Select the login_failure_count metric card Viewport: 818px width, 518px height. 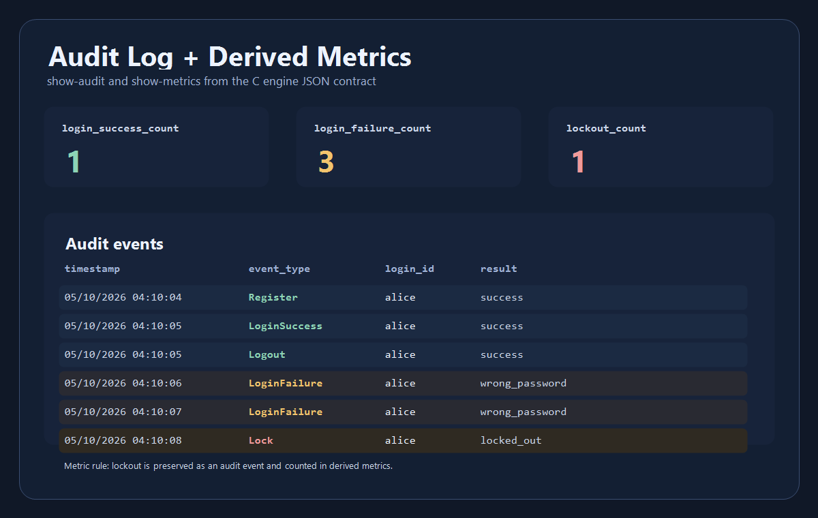tap(408, 147)
